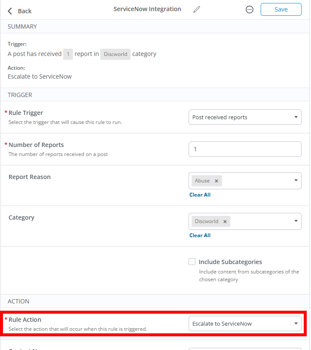This screenshot has width=311, height=350.
Task: Click the Rule Trigger label
Action: coord(26,113)
